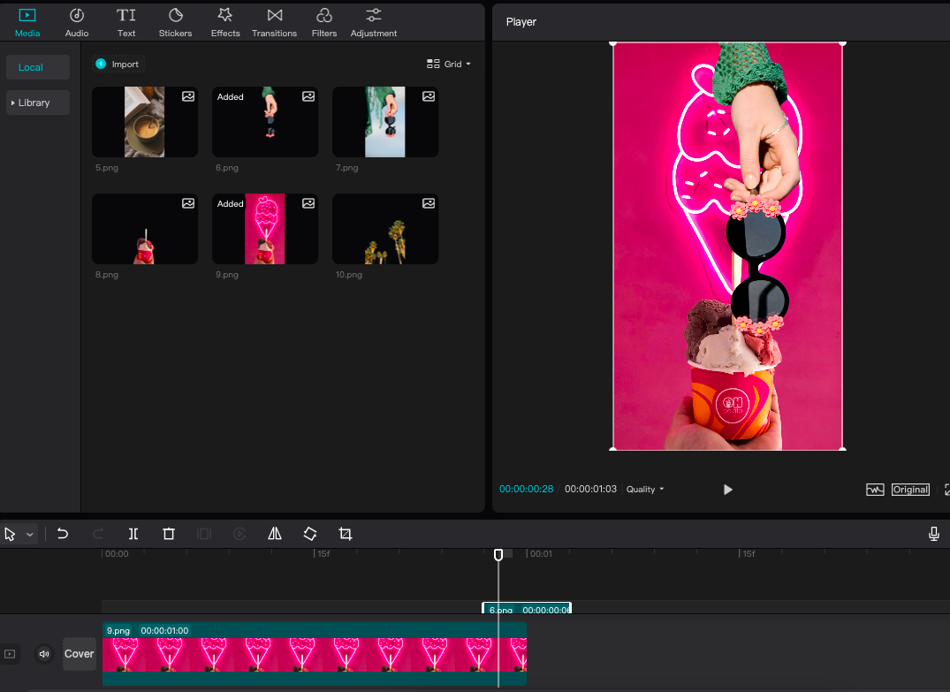Expand the Library section in the sidebar
This screenshot has height=692, width=950.
pyautogui.click(x=37, y=103)
